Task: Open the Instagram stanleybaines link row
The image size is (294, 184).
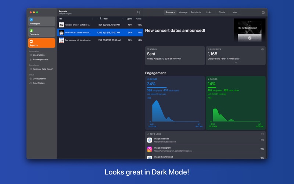Action: point(205,149)
